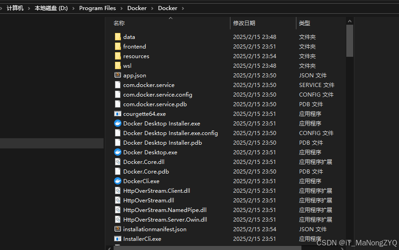Click the data folder icon
Screen dimensions: 399x250
point(118,37)
